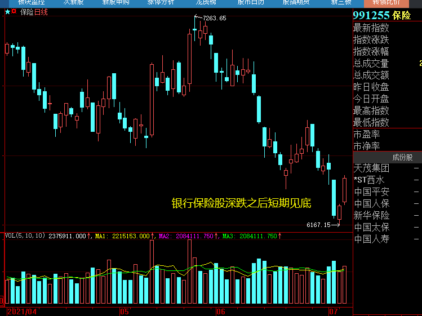Select 天茂集团 in the constituent list

coord(387,168)
